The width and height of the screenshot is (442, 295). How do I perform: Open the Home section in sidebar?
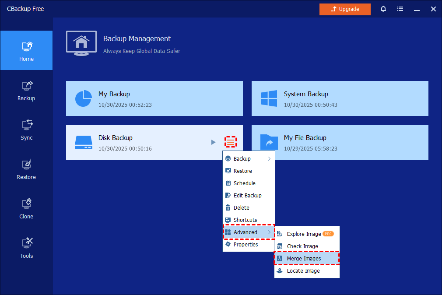pos(26,51)
